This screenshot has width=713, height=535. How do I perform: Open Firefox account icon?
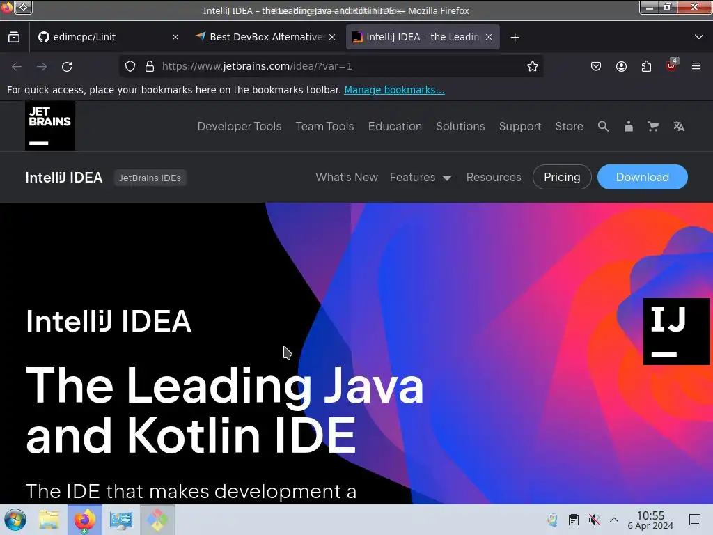621,66
